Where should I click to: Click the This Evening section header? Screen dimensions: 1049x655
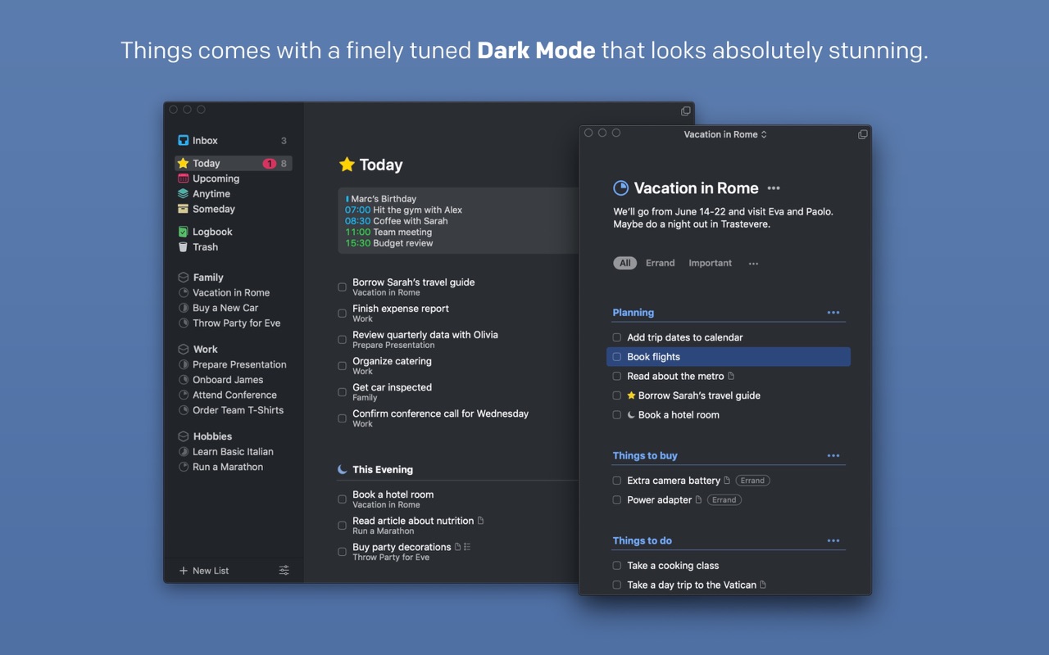tap(383, 470)
